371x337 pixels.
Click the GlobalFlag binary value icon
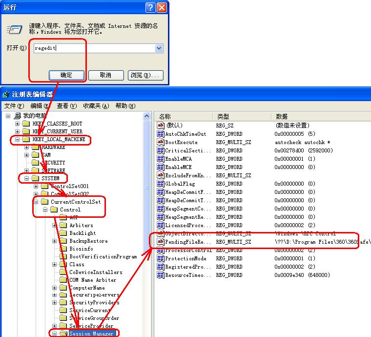[160, 184]
